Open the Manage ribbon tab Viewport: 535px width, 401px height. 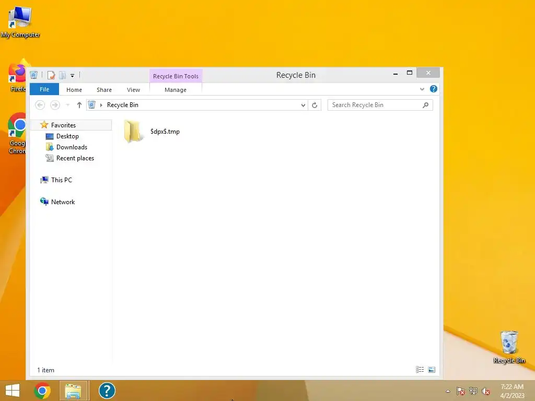tap(176, 90)
